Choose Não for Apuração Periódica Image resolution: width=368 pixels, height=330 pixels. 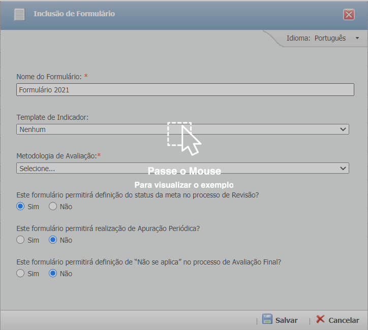pos(53,240)
